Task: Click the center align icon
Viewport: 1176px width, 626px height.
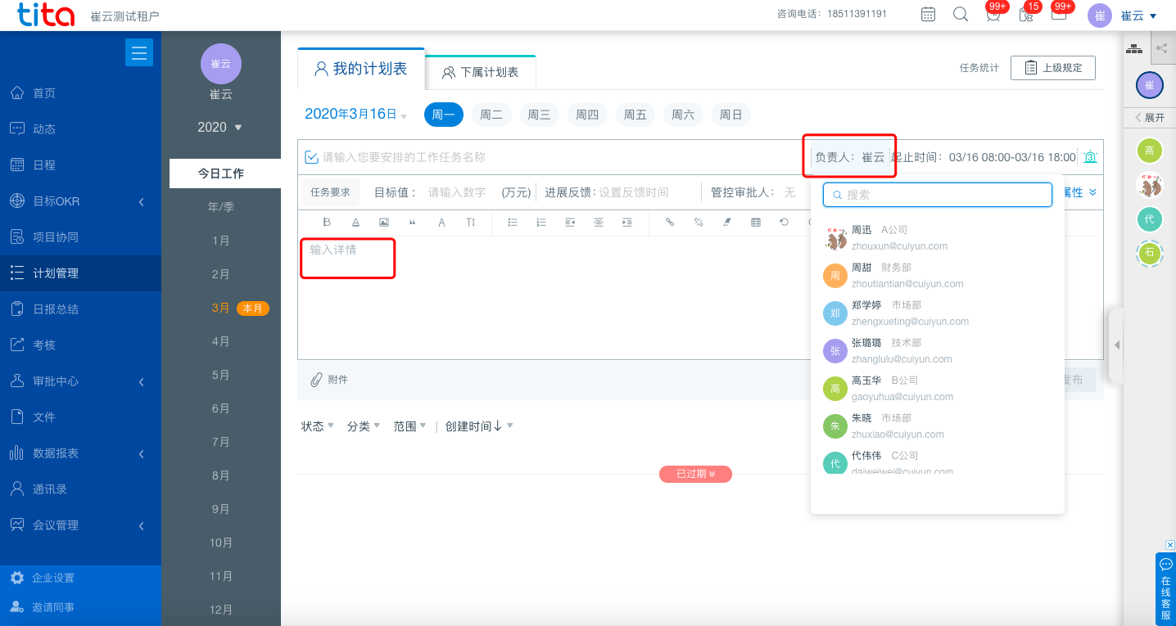Action: click(599, 222)
